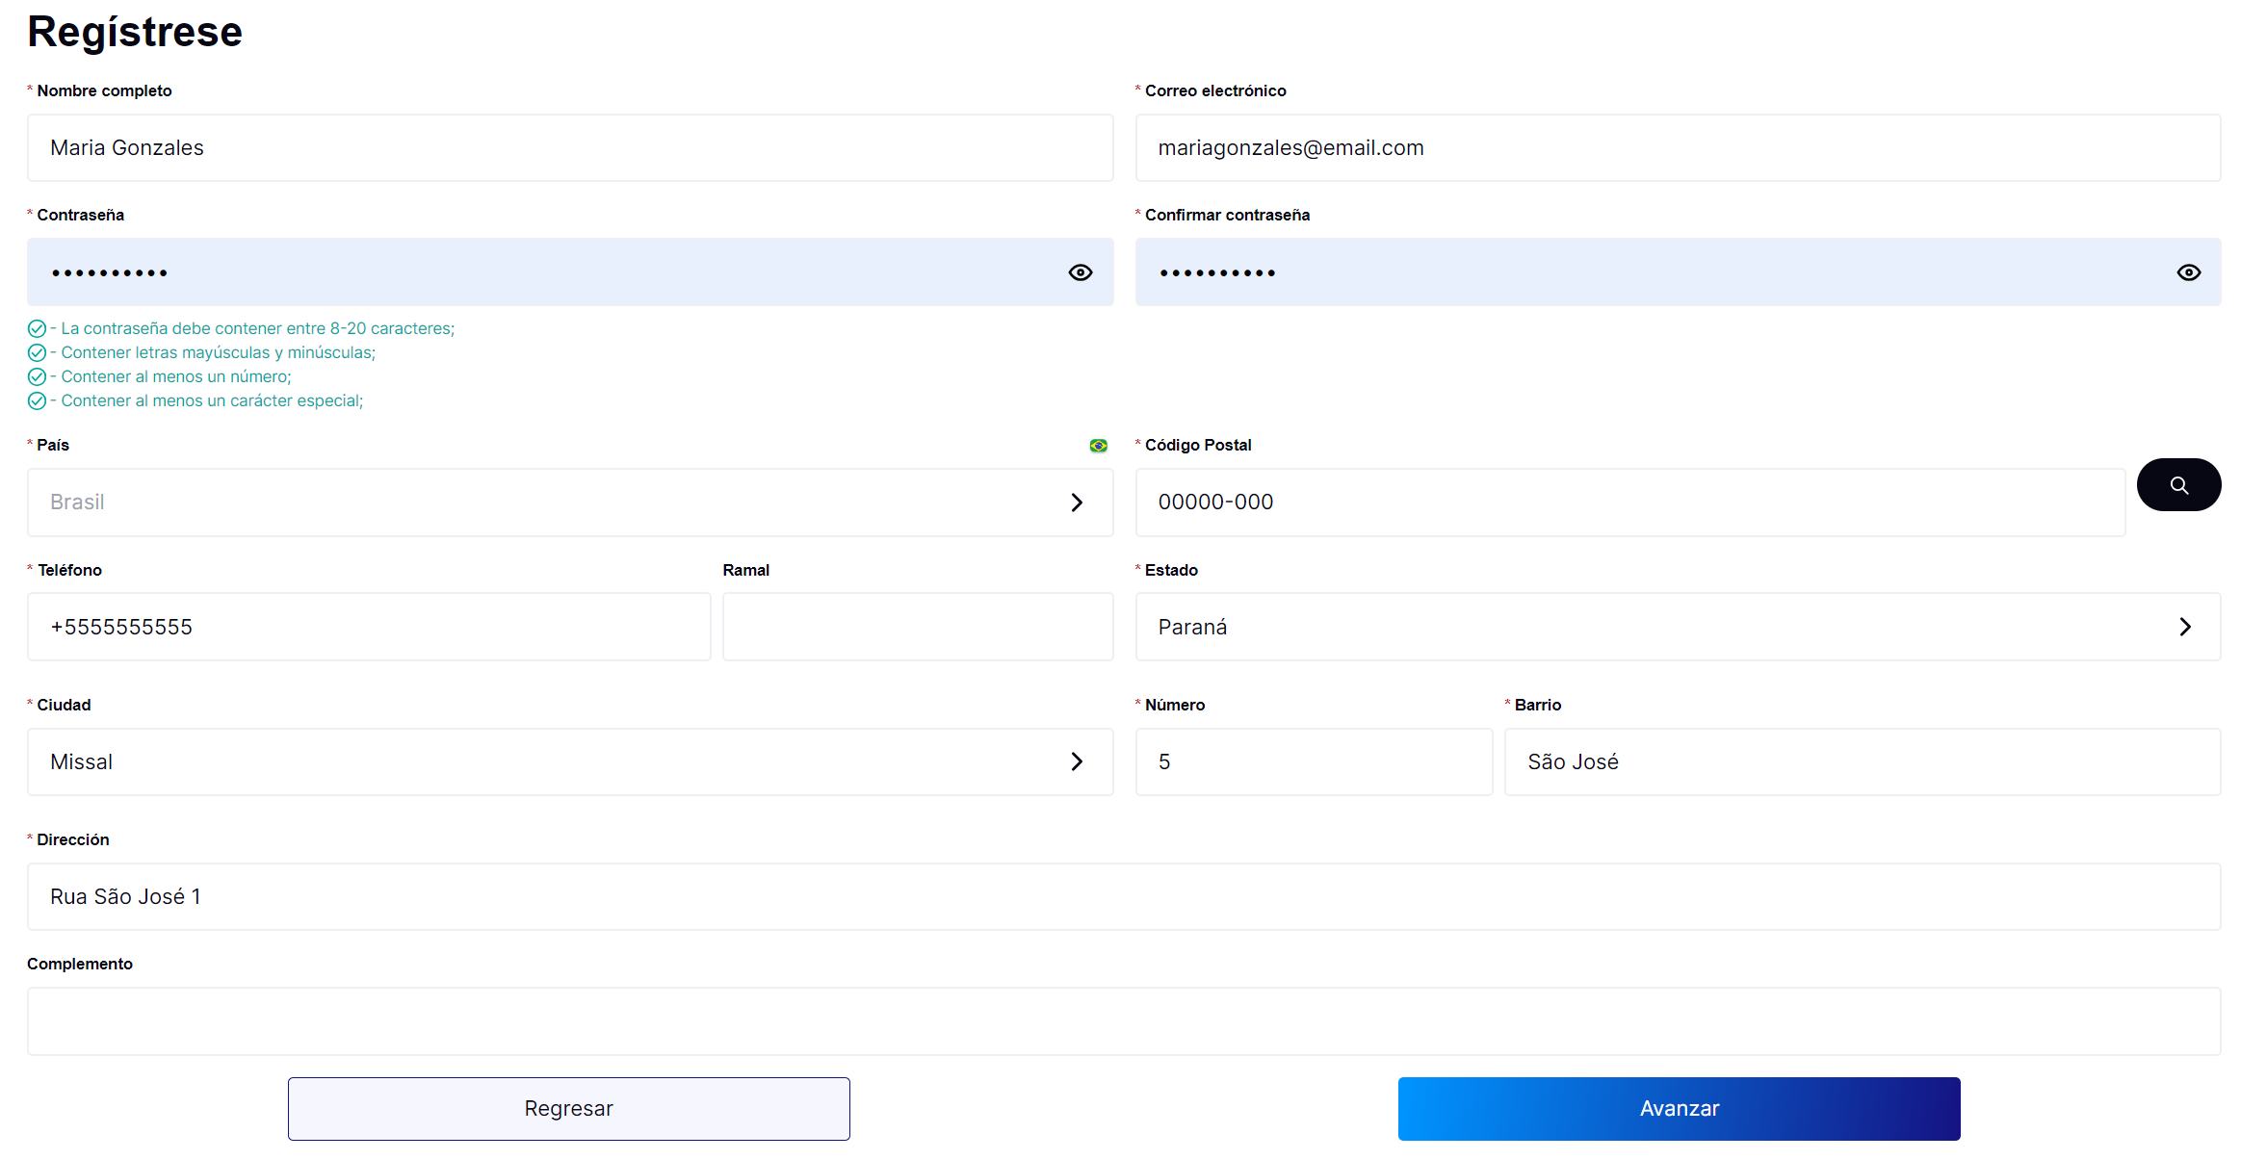Click the 'carácter especial' checkmark icon
The width and height of the screenshot is (2241, 1160).
click(x=37, y=400)
